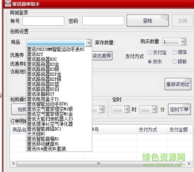Choose 斐讯大能扫地机器人X3 from list

[x=59, y=119]
